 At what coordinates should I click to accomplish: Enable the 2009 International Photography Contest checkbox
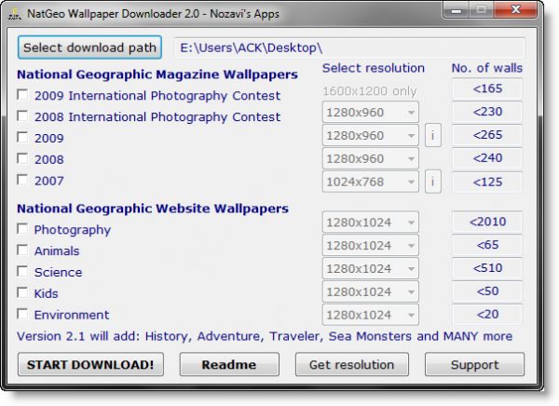(22, 95)
